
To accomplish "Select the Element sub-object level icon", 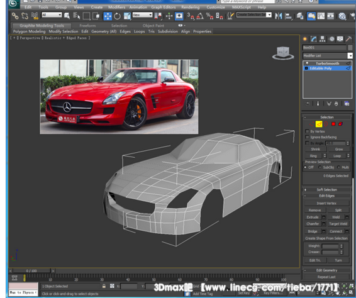I will [x=340, y=124].
